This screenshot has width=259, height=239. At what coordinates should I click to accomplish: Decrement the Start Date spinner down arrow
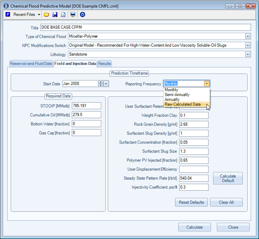(101, 85)
